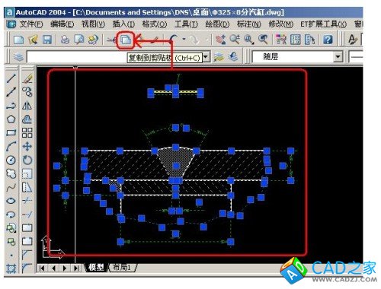This screenshot has height=289, width=381.
Task: Select the Move tool
Action: (27, 147)
